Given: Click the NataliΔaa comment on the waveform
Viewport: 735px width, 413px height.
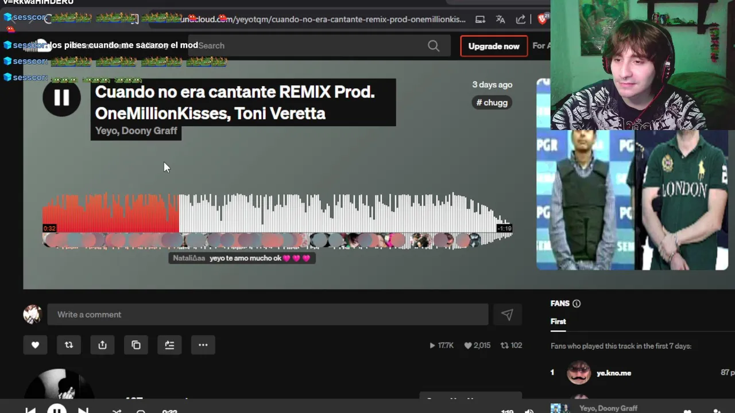Looking at the screenshot, I should coord(242,258).
